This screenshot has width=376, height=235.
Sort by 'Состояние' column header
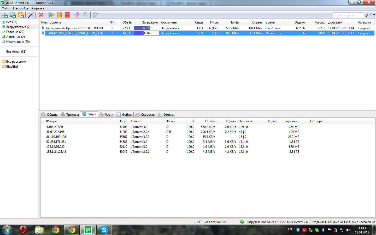[174, 22]
